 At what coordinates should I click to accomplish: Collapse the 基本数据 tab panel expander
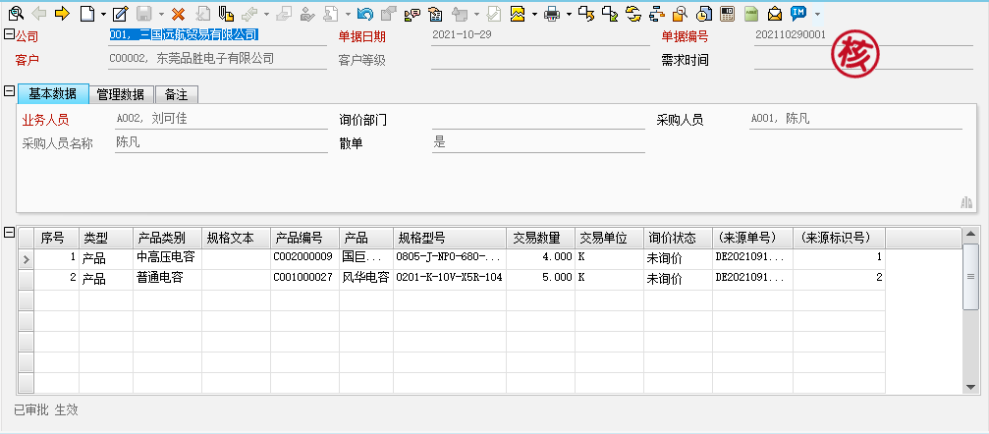tap(9, 92)
